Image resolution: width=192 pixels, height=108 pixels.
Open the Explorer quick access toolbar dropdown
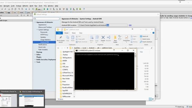point(67,30)
